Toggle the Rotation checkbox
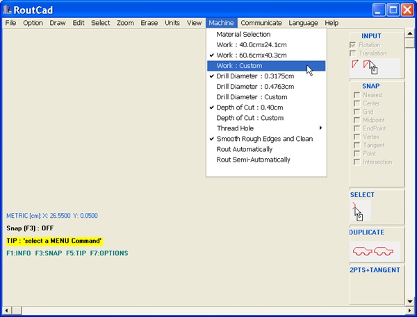 [352, 45]
